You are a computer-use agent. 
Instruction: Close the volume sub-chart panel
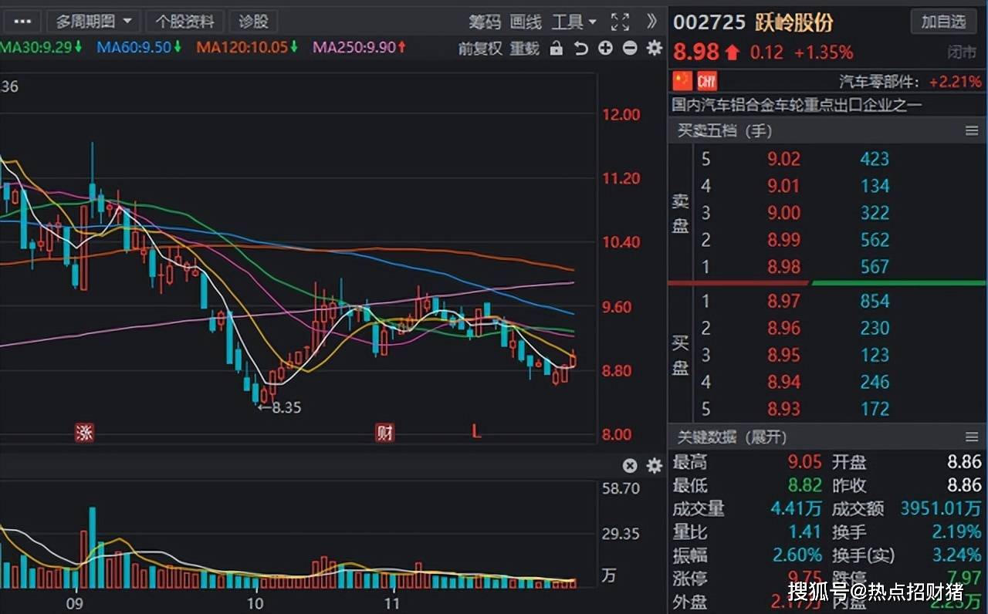pyautogui.click(x=630, y=465)
